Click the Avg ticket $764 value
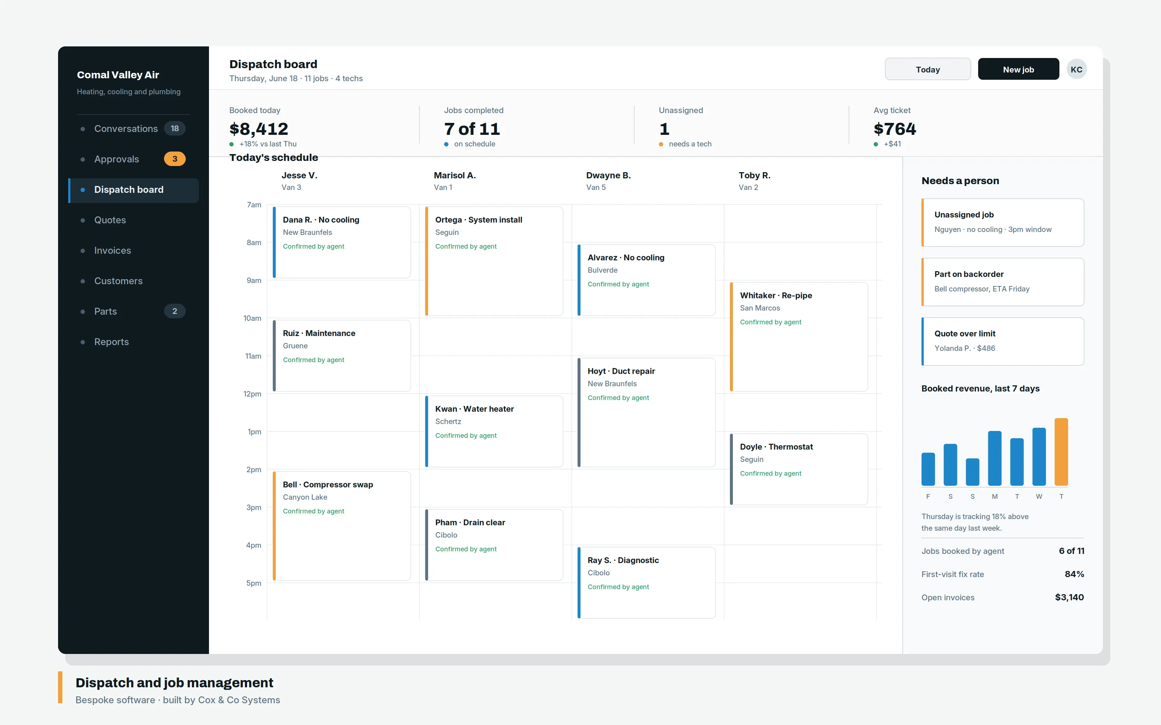 (895, 129)
